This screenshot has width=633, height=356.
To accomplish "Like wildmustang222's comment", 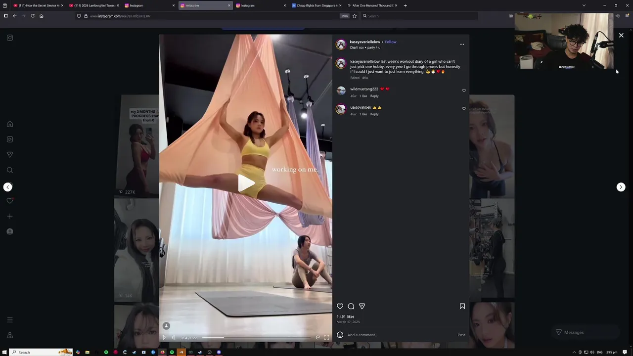I will [x=464, y=90].
